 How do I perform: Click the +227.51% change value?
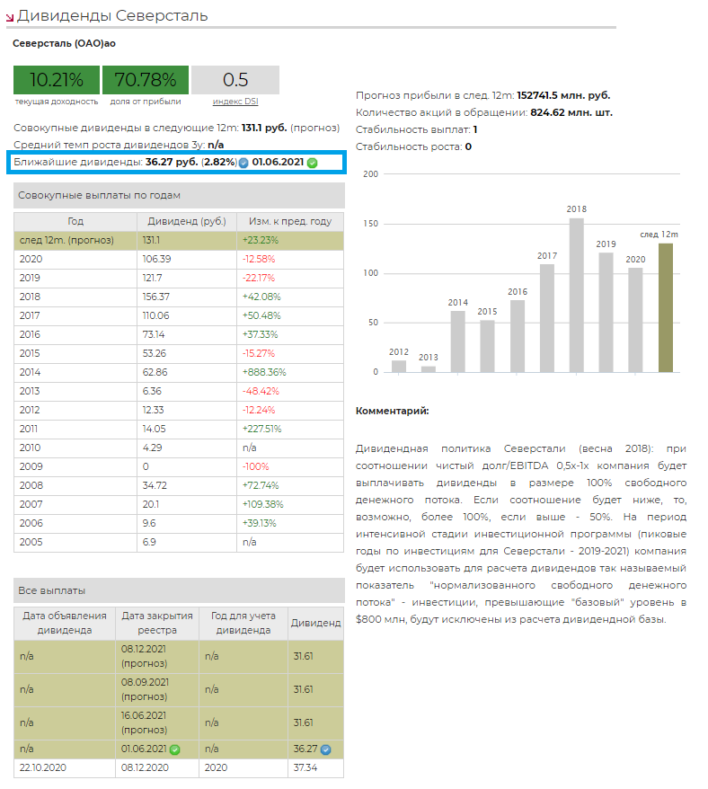pos(262,430)
